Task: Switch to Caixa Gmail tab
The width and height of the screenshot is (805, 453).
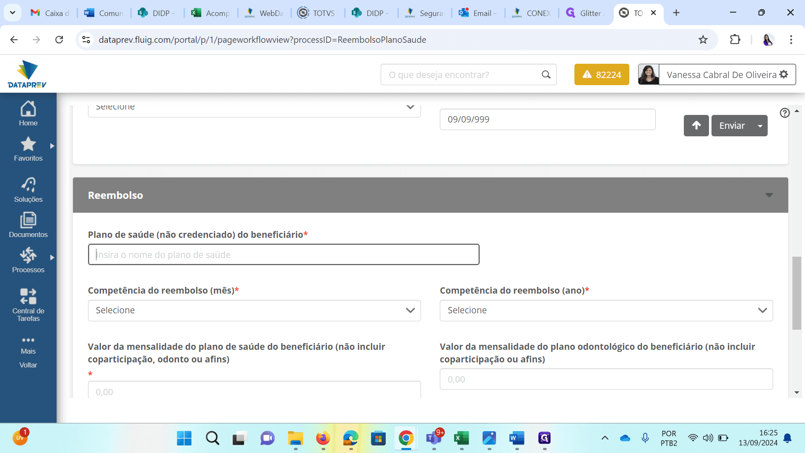Action: (49, 13)
